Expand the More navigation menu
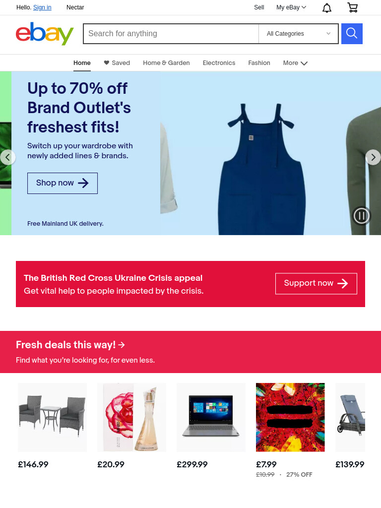The width and height of the screenshot is (381, 508). pos(295,63)
